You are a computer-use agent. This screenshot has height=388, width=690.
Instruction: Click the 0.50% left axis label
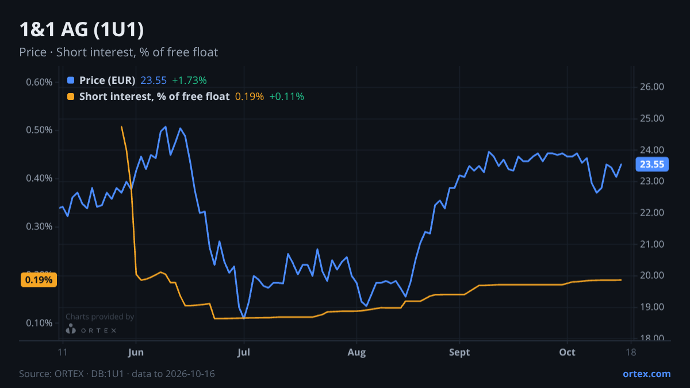(x=39, y=130)
